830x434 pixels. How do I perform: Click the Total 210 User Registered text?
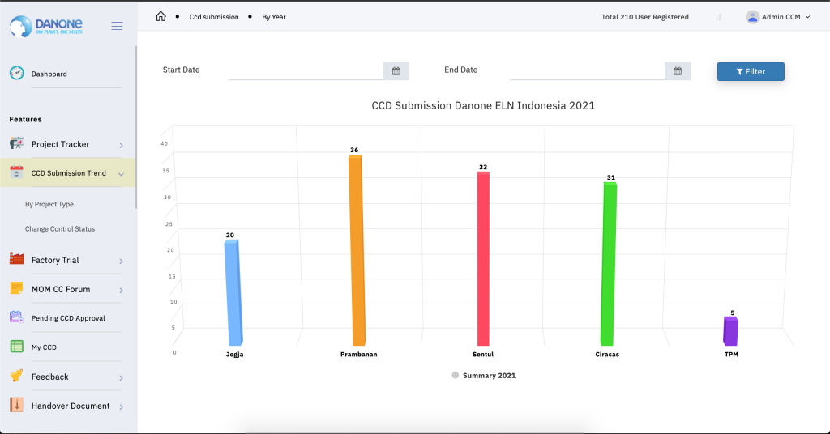644,17
